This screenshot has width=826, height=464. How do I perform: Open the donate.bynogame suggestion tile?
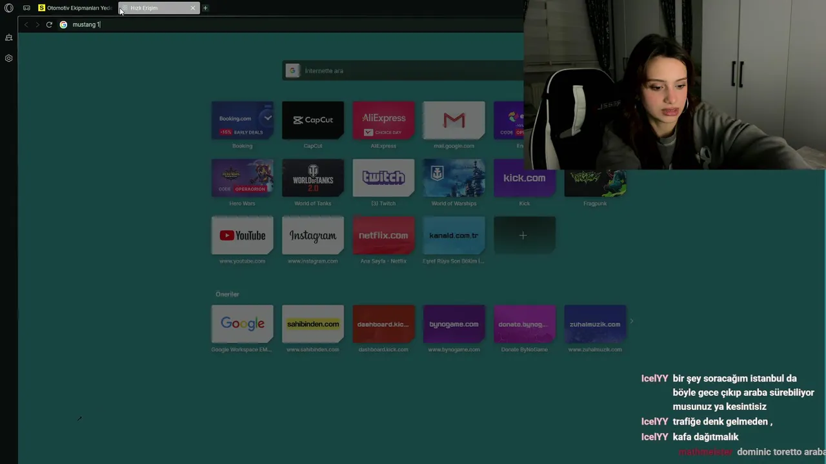525,324
